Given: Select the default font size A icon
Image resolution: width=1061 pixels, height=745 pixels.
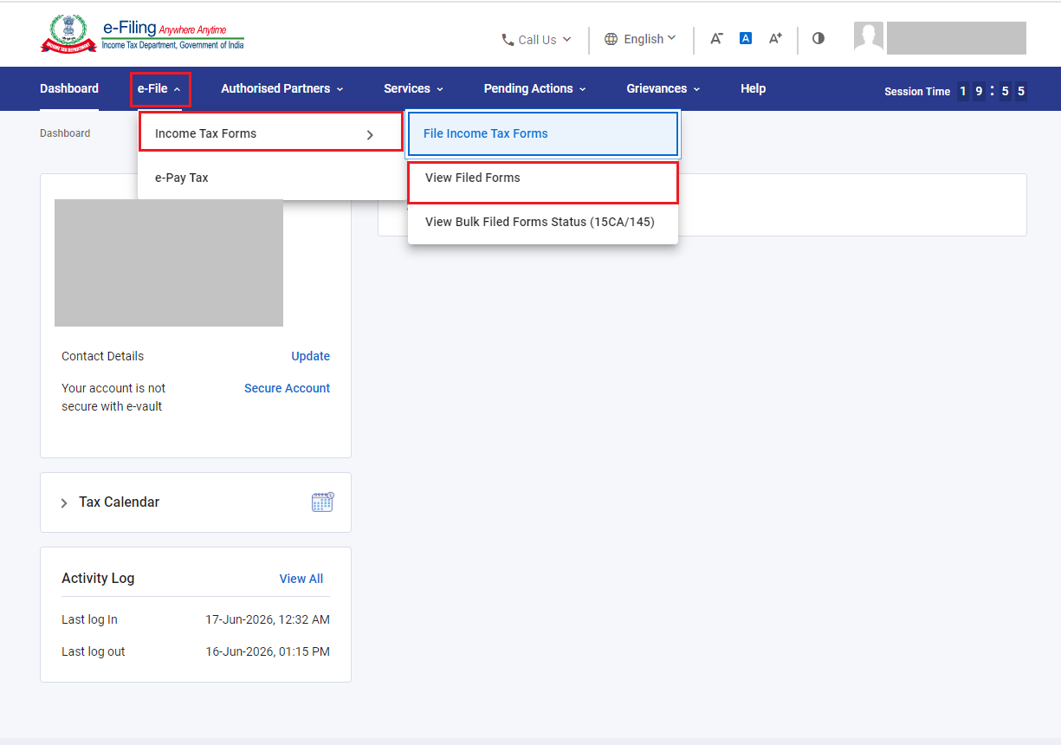Looking at the screenshot, I should point(745,38).
